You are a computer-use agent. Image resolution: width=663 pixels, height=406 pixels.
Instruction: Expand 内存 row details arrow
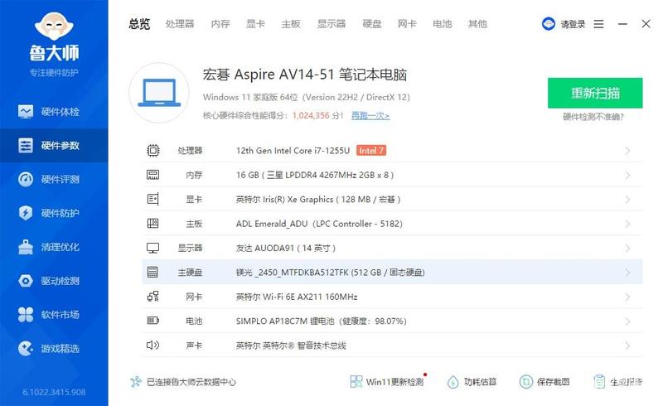pos(627,175)
